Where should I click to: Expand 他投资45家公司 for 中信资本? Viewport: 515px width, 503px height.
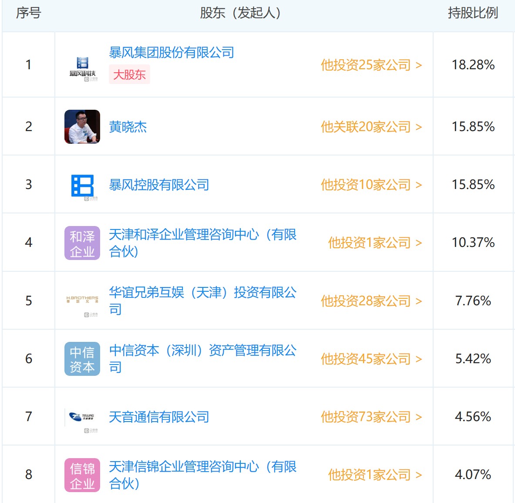[x=371, y=359]
